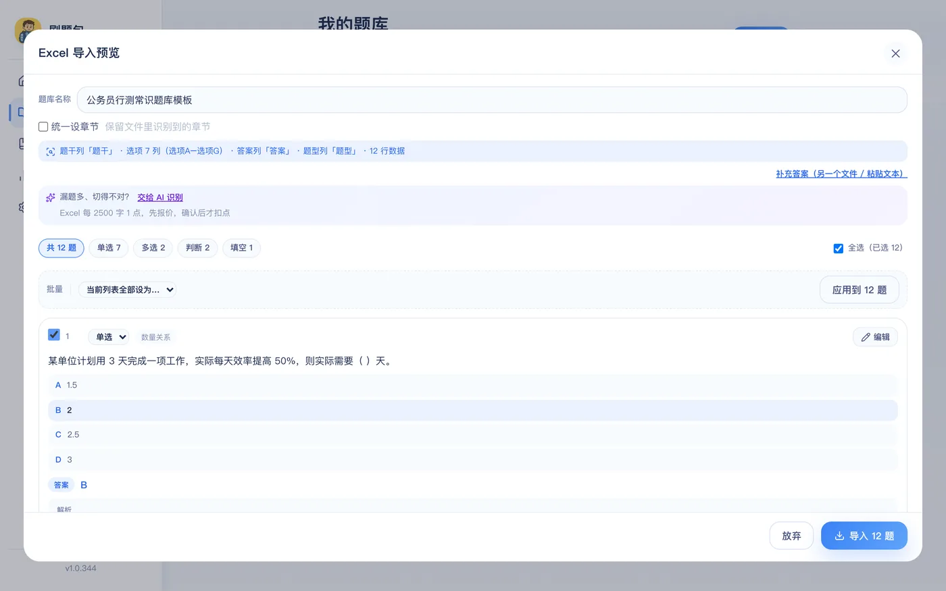Image resolution: width=946 pixels, height=591 pixels.
Task: Click the column detection scan icon
Action: click(x=51, y=151)
